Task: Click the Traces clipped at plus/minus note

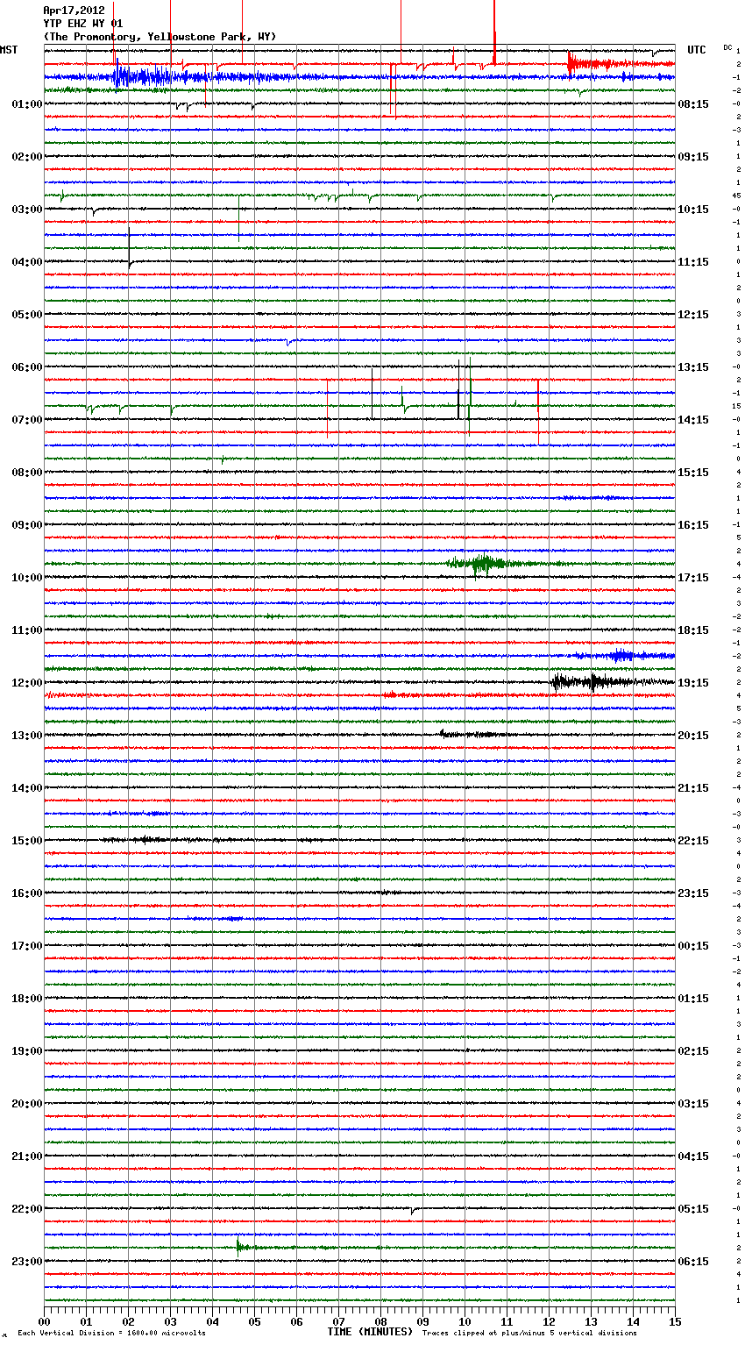Action: (x=529, y=1334)
